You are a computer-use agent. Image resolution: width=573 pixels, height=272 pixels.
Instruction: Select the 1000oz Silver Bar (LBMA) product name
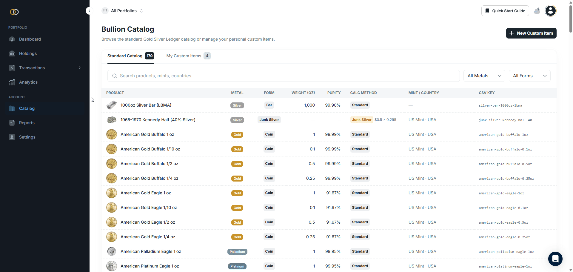point(146,105)
